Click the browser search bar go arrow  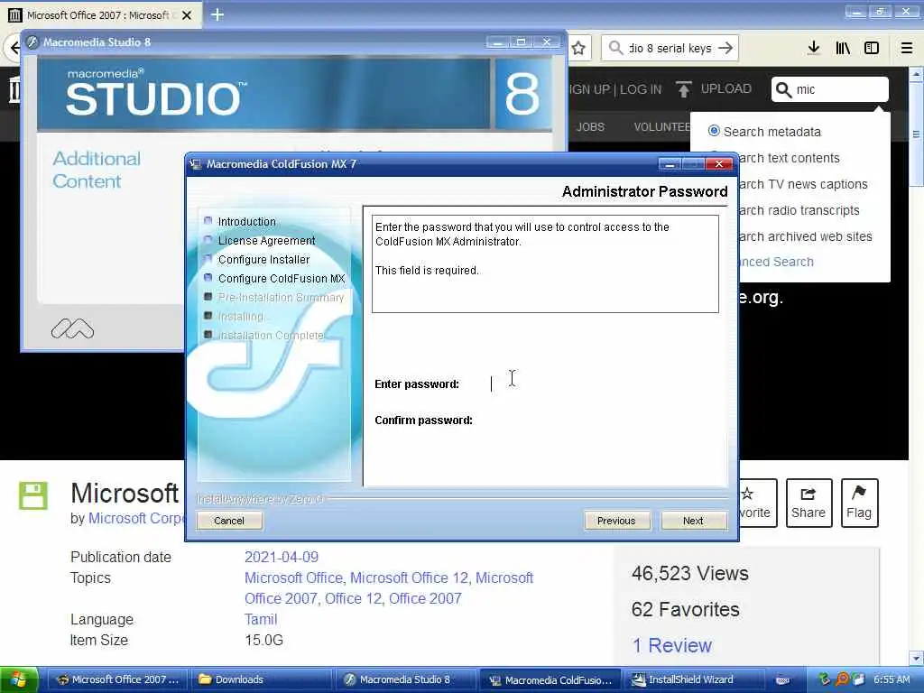coord(726,48)
